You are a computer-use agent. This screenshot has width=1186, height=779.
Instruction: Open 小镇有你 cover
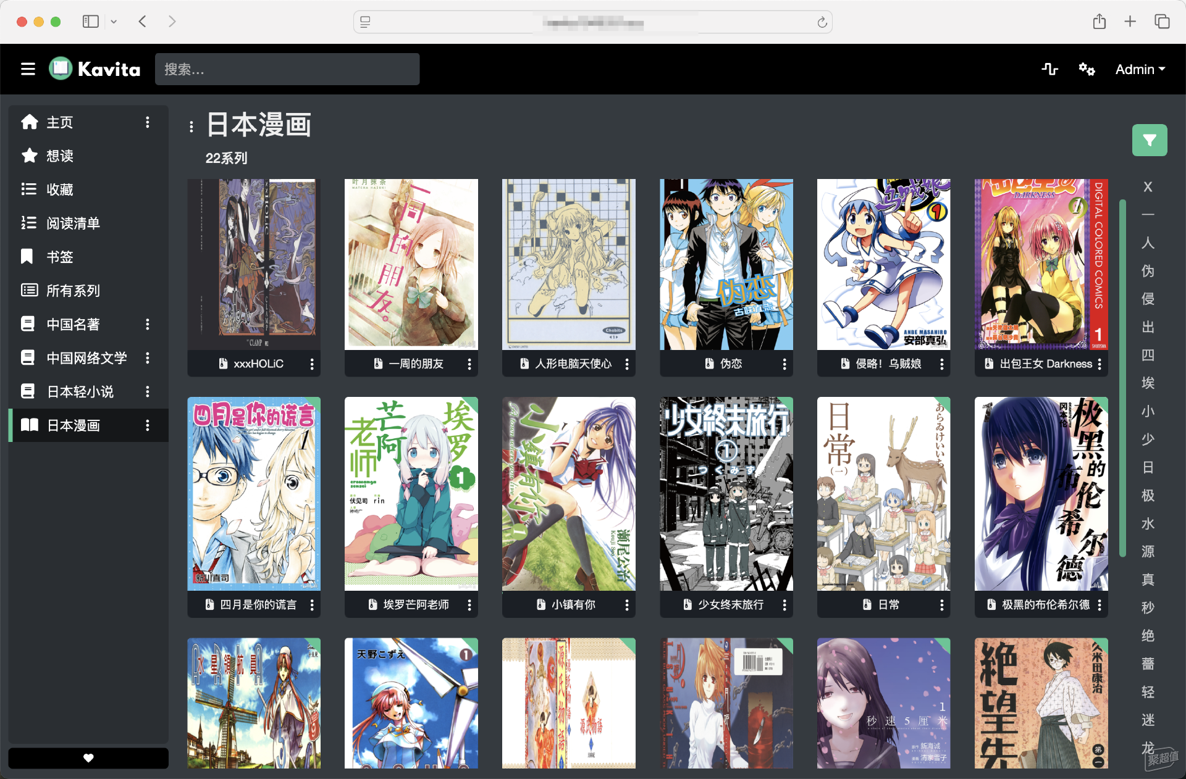569,494
